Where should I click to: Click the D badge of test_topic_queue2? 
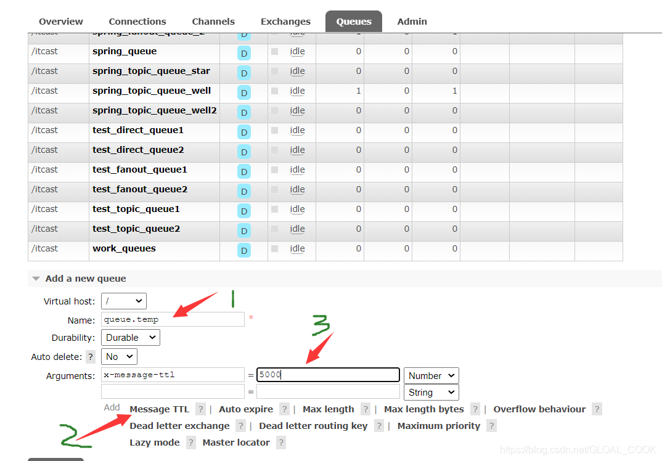[x=244, y=231]
